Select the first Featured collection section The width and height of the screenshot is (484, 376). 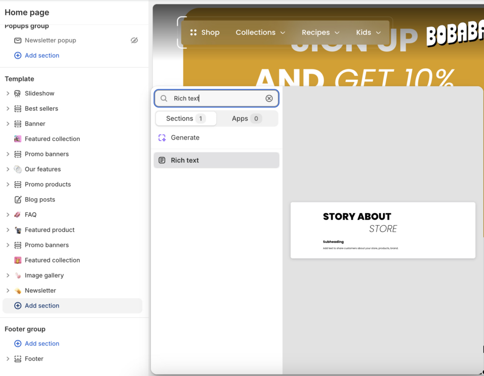pyautogui.click(x=72, y=139)
